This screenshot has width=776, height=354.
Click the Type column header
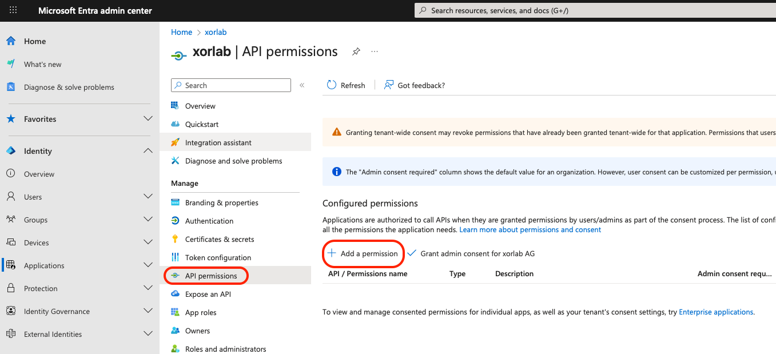457,274
